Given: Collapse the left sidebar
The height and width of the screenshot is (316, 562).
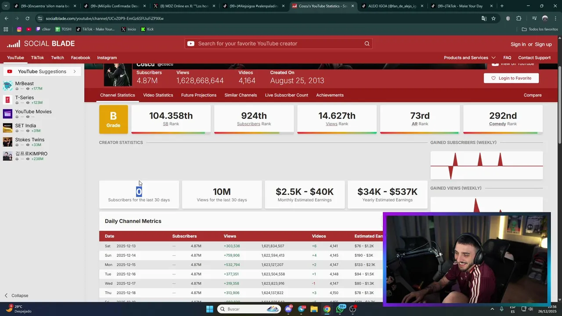Looking at the screenshot, I should coord(16,295).
